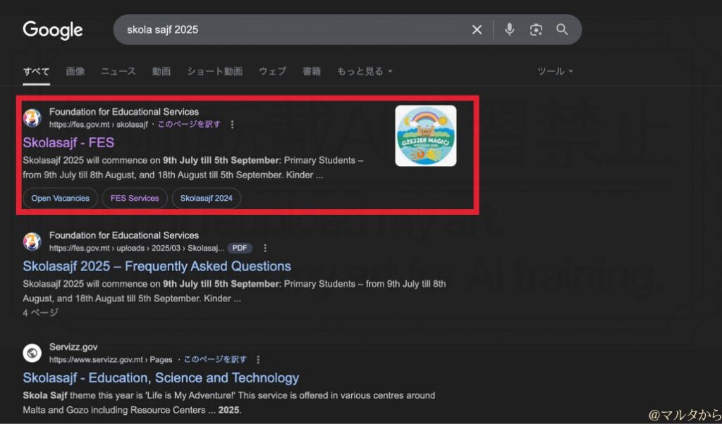Click the servizz.gov.mt › Pages URL text
Image resolution: width=722 pixels, height=424 pixels.
point(111,360)
